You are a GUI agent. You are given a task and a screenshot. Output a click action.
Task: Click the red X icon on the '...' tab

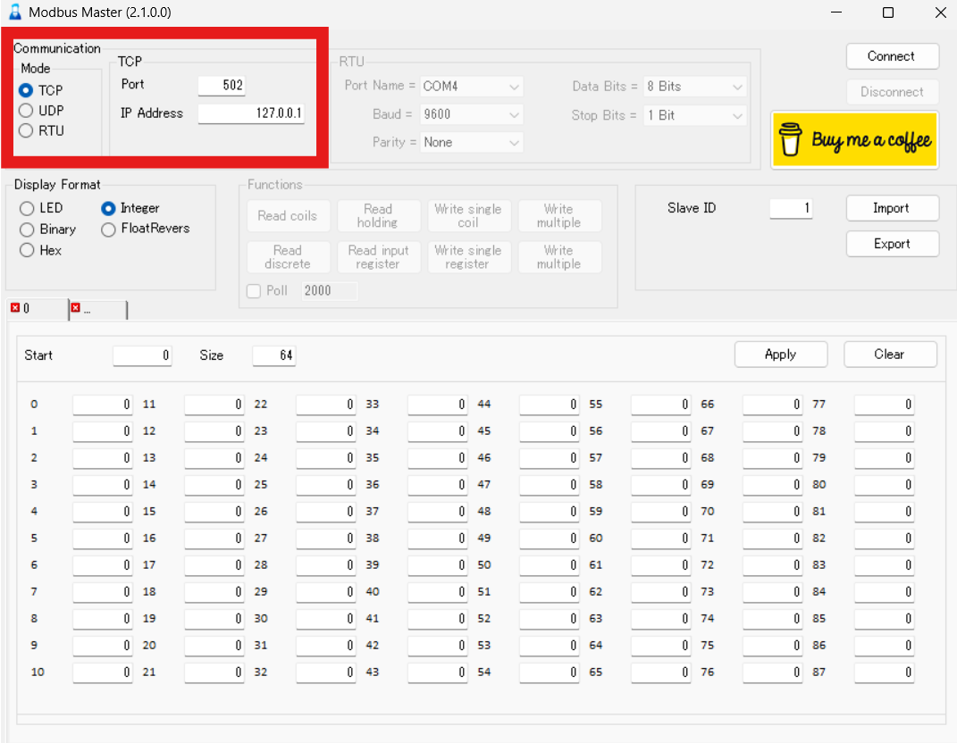pyautogui.click(x=76, y=308)
